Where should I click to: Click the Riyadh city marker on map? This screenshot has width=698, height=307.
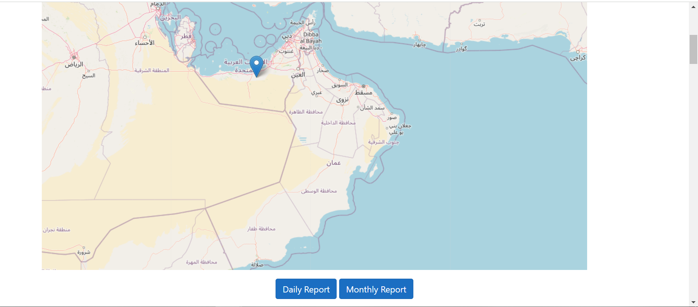74,57
